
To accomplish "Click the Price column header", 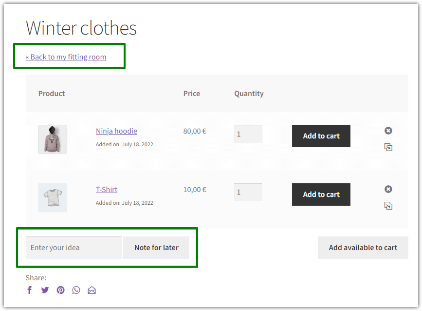I will [192, 94].
